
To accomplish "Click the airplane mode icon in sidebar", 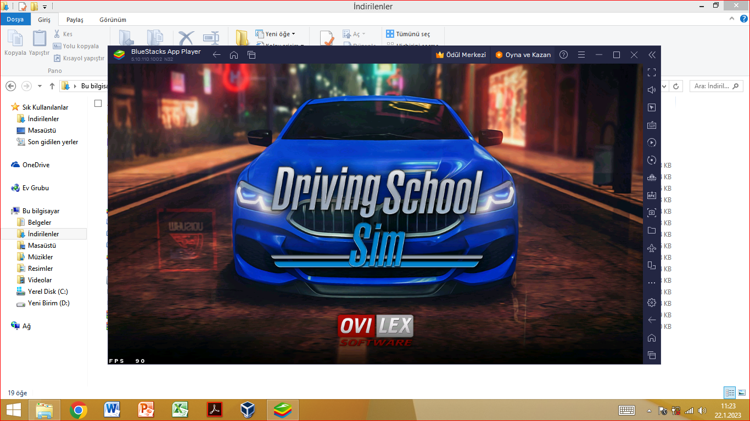I will pos(652,248).
